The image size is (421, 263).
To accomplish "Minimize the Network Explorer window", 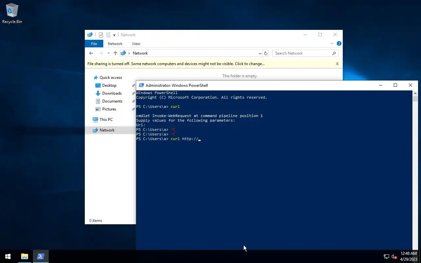I will tap(305, 35).
